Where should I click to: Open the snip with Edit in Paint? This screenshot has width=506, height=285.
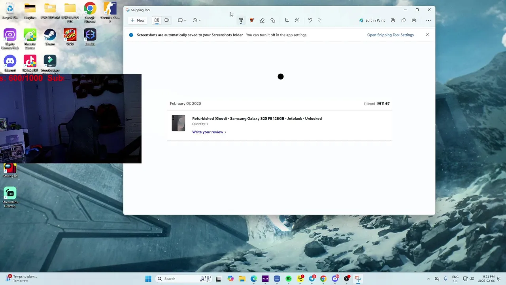click(372, 20)
